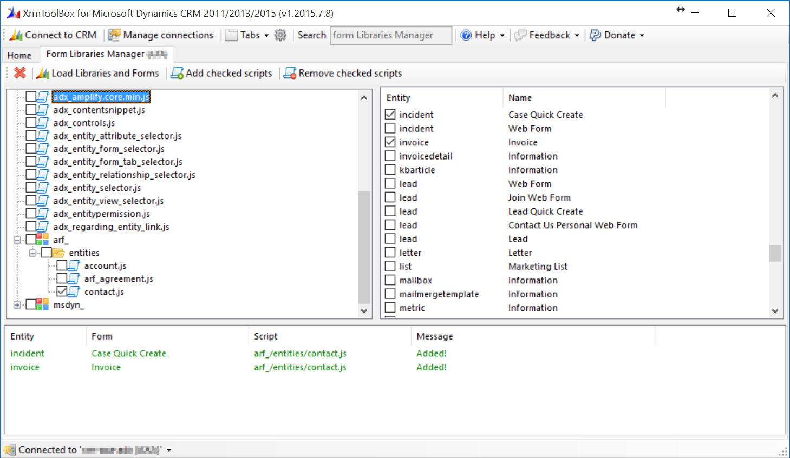Uncheck incident Case Quick Create form
The height and width of the screenshot is (458, 790).
tap(390, 114)
